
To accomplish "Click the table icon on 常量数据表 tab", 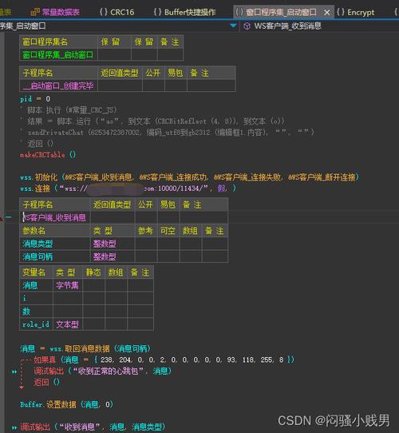I will [x=35, y=12].
